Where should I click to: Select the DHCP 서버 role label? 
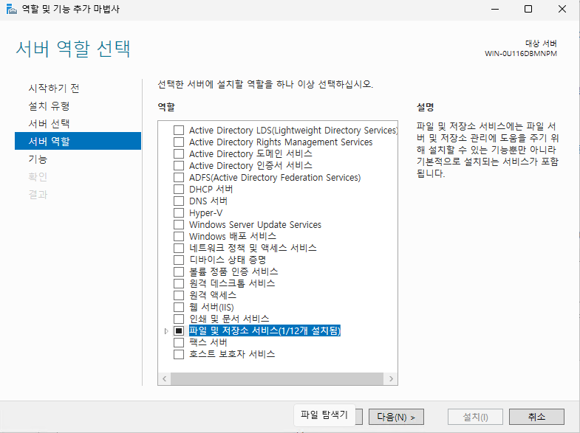(211, 190)
